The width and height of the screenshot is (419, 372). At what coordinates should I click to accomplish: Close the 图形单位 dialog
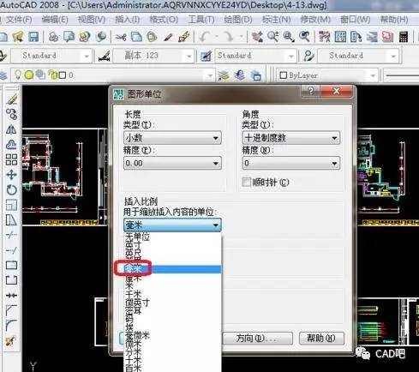point(337,91)
